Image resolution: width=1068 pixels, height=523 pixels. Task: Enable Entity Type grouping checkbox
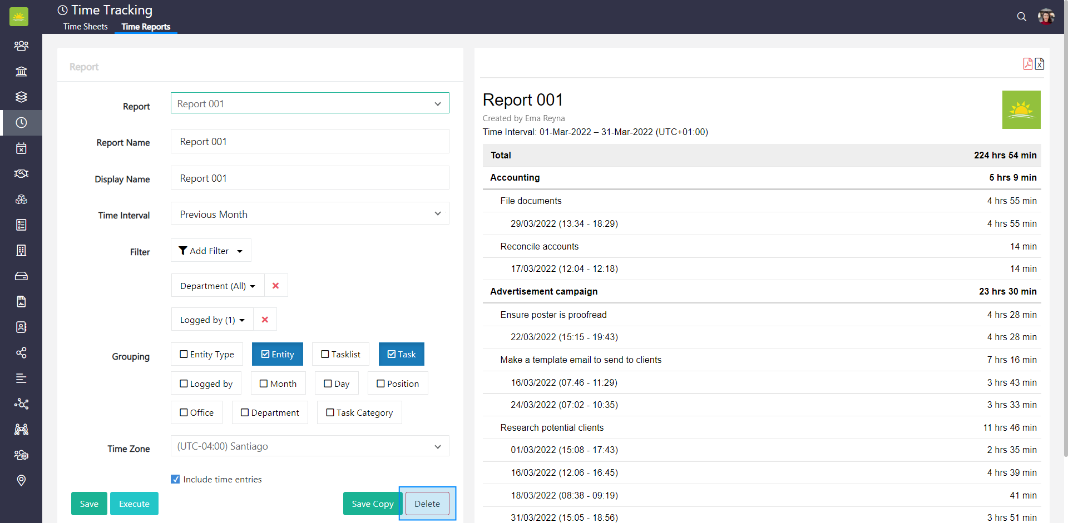[207, 354]
